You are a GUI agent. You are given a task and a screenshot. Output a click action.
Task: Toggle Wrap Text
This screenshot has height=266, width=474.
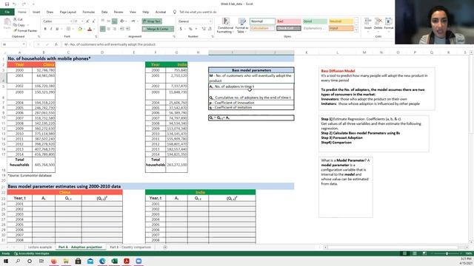coord(152,21)
